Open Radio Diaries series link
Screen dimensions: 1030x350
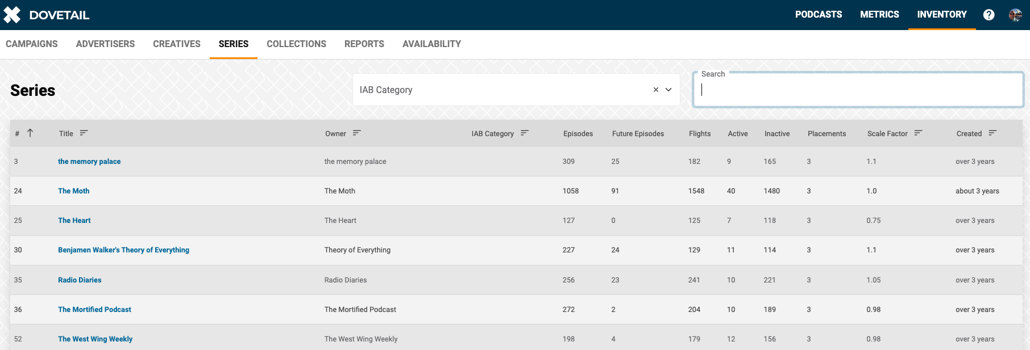(80, 280)
